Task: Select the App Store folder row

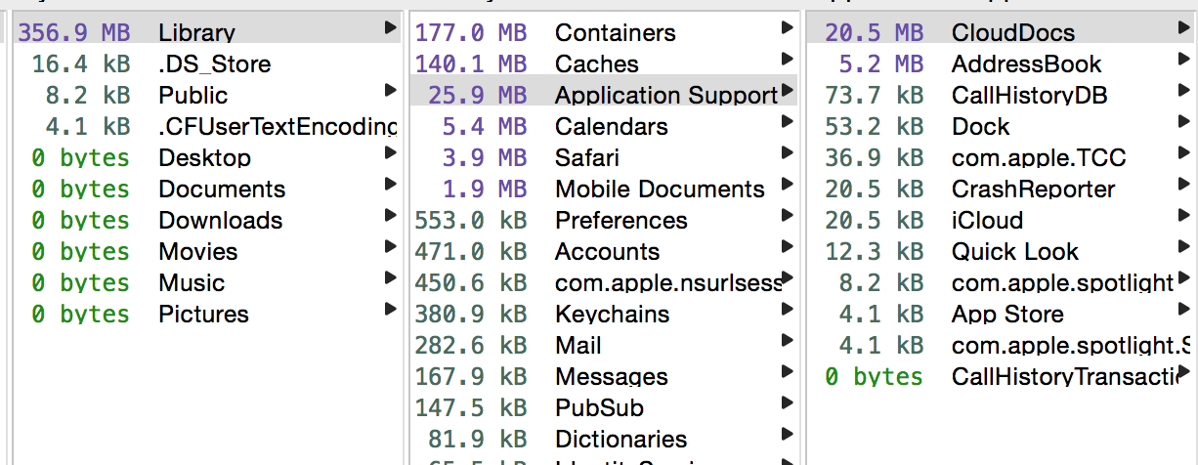Action: point(1001,315)
